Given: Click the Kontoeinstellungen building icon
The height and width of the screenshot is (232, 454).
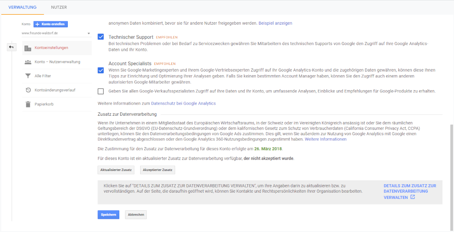Looking at the screenshot, I should 28,48.
